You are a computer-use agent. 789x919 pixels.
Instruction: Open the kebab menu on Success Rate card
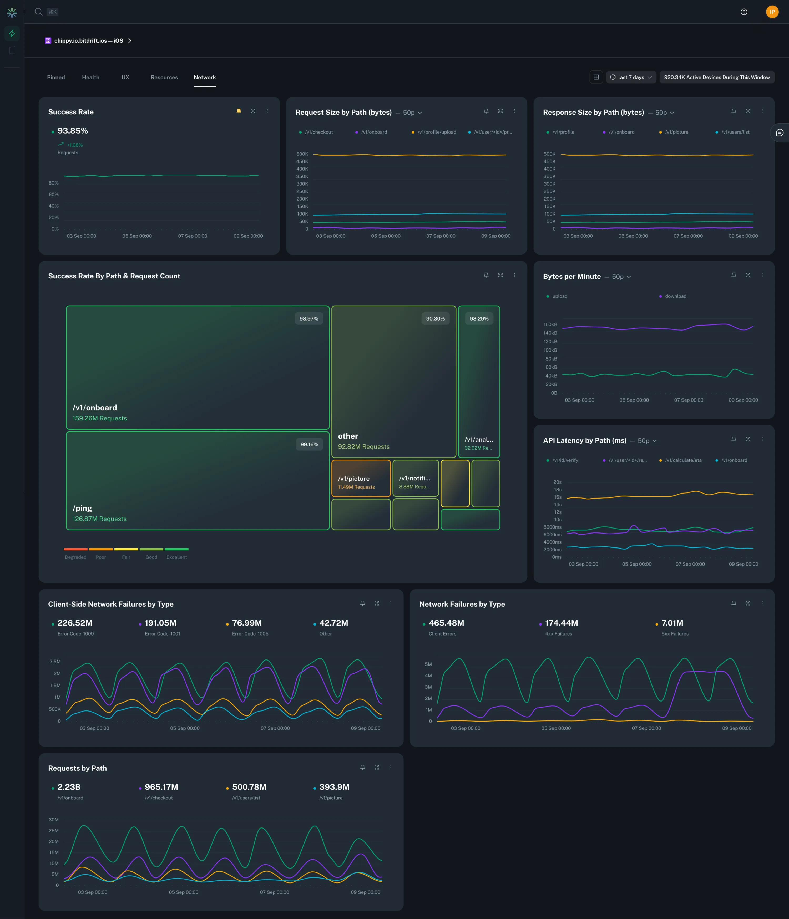[x=267, y=111]
